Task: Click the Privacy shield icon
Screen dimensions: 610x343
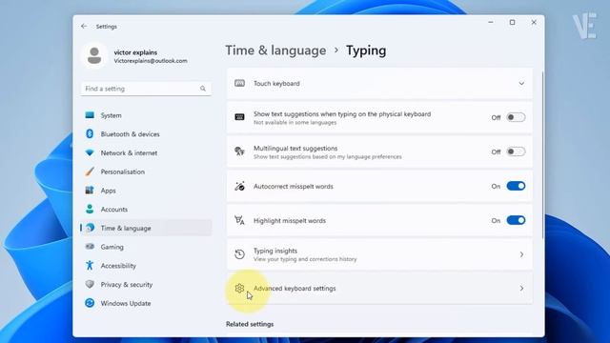Action: (90, 284)
